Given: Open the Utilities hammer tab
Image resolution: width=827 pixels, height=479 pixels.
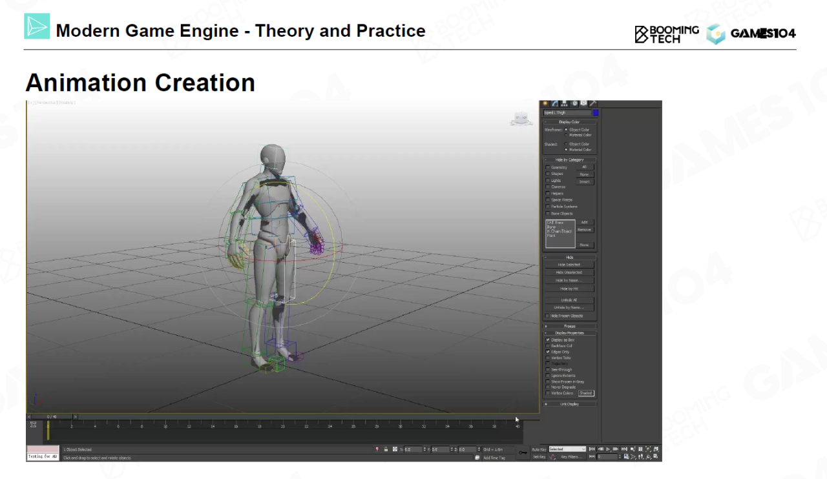Looking at the screenshot, I should (x=593, y=103).
